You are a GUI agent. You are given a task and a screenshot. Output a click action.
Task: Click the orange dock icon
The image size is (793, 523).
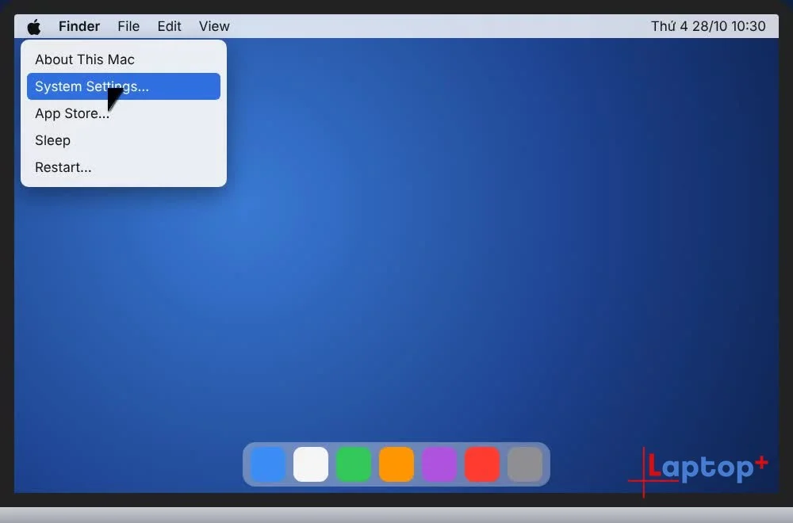coord(396,464)
